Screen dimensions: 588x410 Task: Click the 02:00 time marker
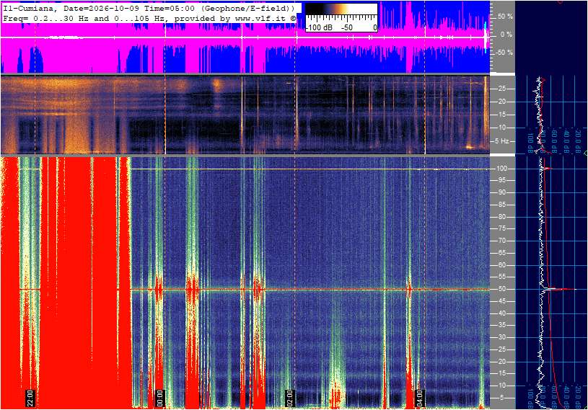coord(289,398)
